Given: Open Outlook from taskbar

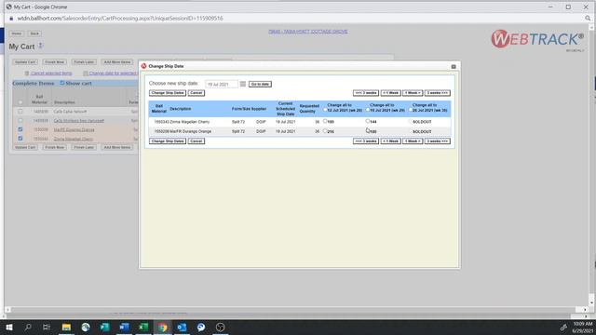Looking at the screenshot, I should (x=183, y=327).
